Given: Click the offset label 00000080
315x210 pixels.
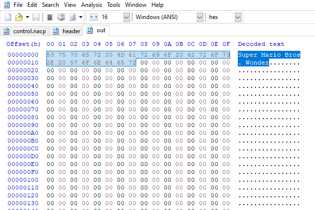Looking at the screenshot, I should tap(23, 117).
